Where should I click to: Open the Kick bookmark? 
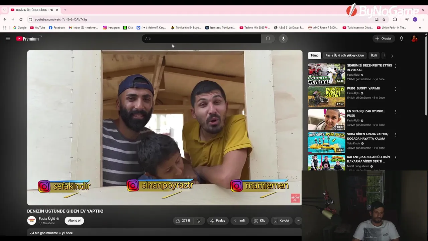click(128, 28)
